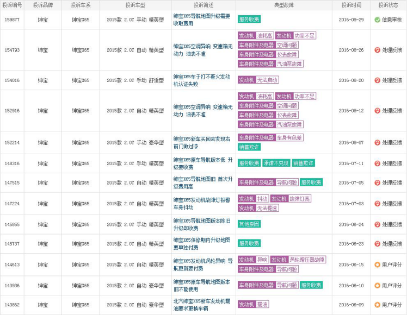
Task: Click the 服务收费 tag in row 145737
Action: pos(249,243)
